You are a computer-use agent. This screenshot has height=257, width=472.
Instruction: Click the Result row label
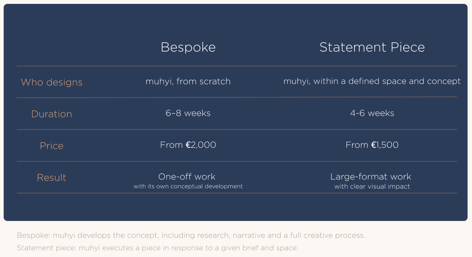point(52,177)
